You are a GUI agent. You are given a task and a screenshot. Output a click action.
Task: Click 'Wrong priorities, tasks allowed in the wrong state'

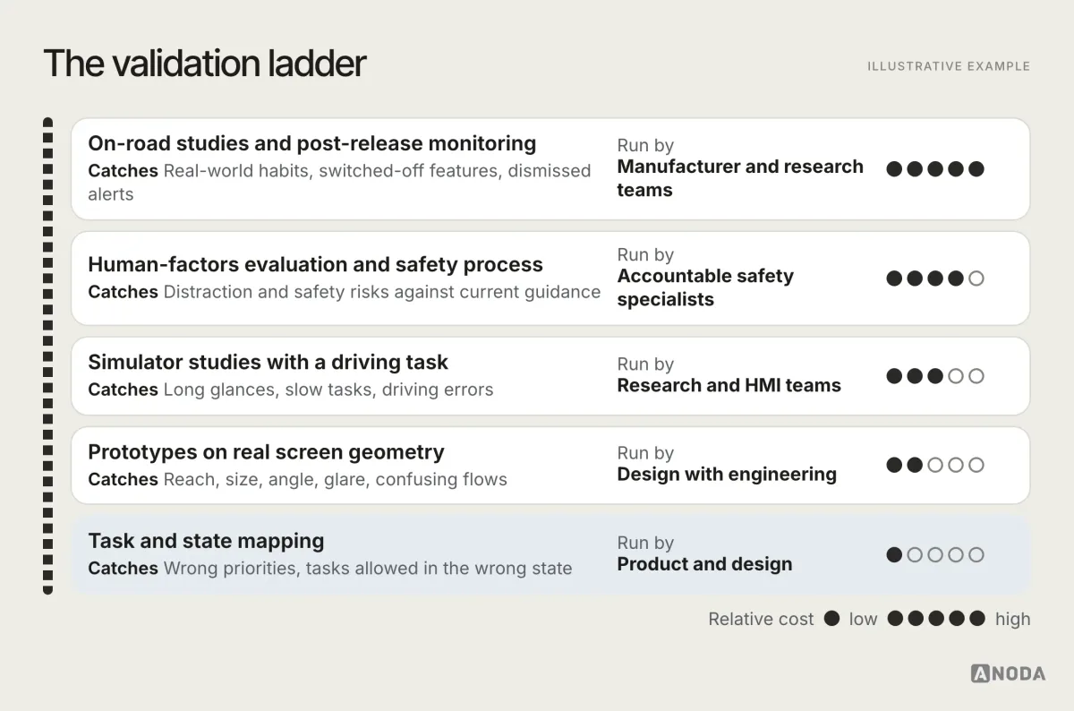point(368,569)
